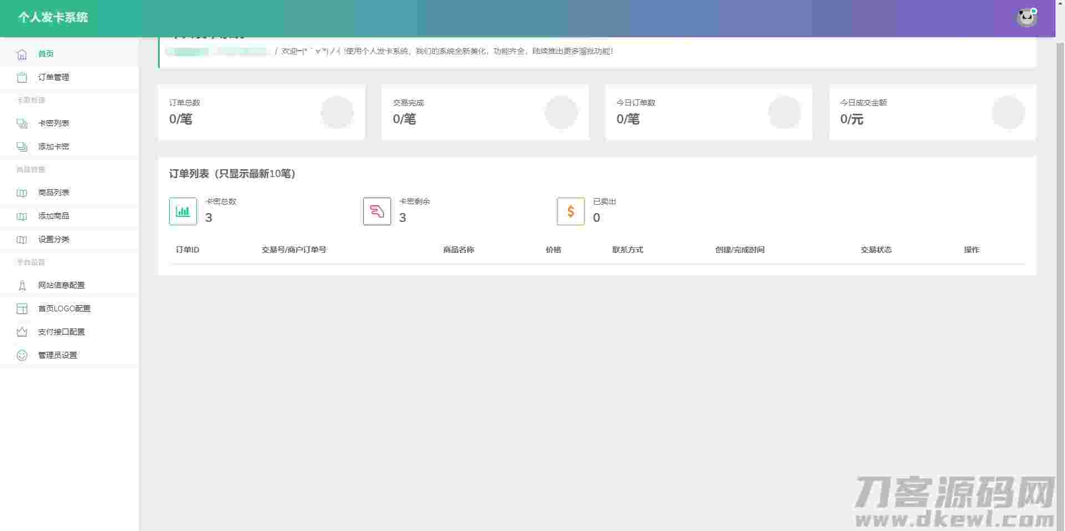
Task: Click the bar chart icon beside 卡密总数
Action: point(182,211)
